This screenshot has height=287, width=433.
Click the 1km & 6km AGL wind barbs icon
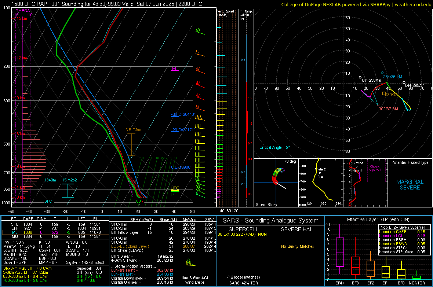[190, 263]
